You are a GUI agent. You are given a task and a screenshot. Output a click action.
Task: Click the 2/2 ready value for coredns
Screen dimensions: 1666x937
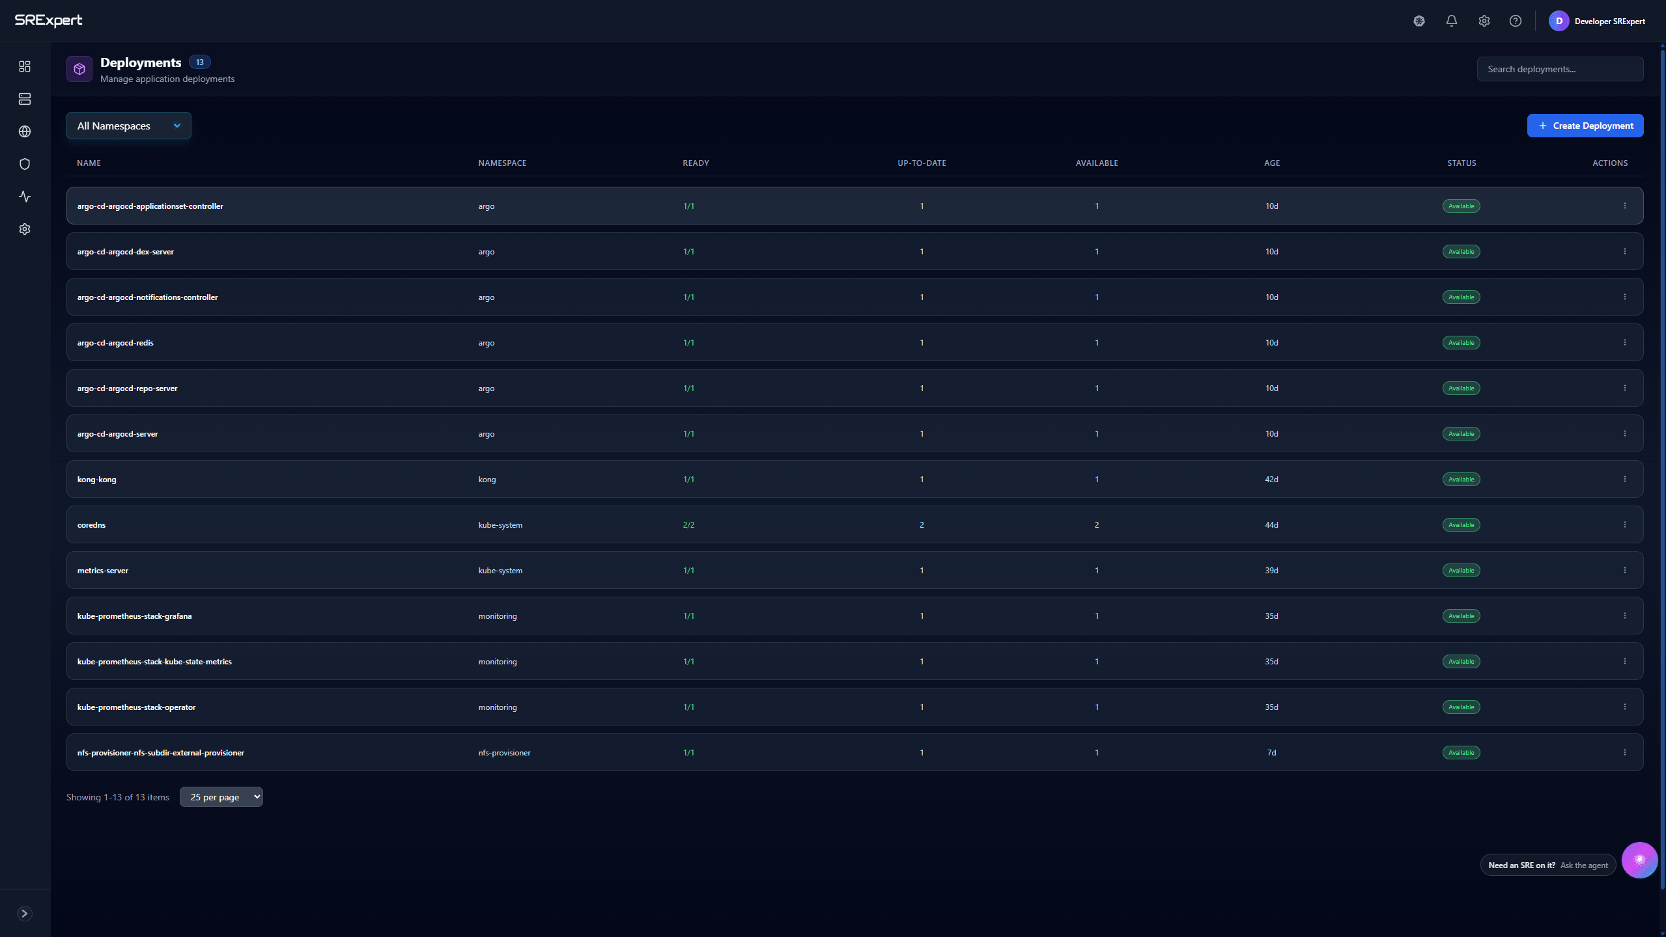(688, 525)
